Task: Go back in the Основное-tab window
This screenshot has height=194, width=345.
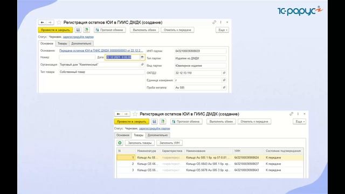Action: click(42, 23)
